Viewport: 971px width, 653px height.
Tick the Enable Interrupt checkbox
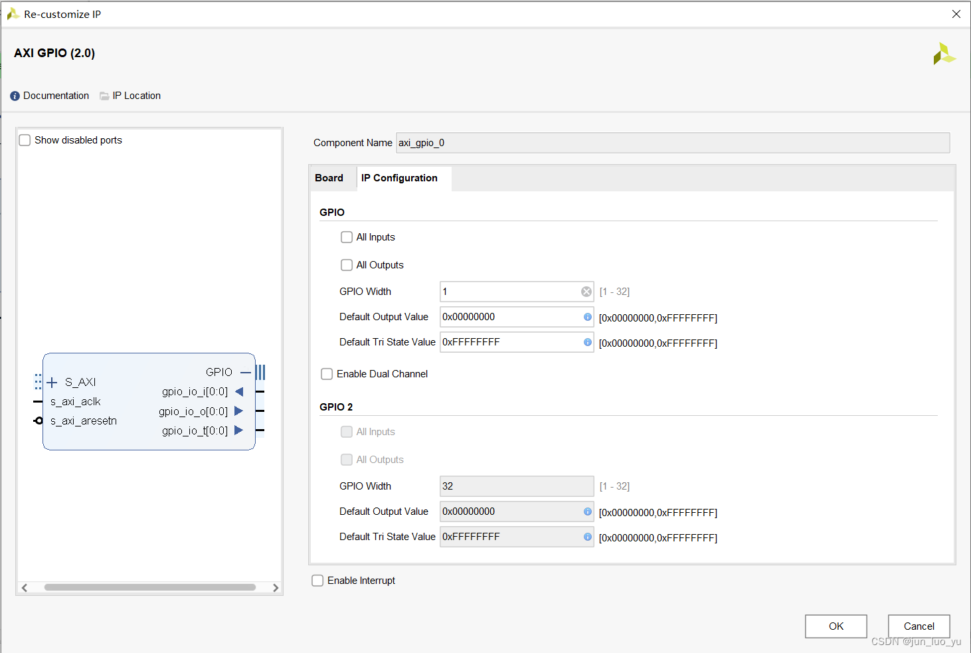[317, 581]
